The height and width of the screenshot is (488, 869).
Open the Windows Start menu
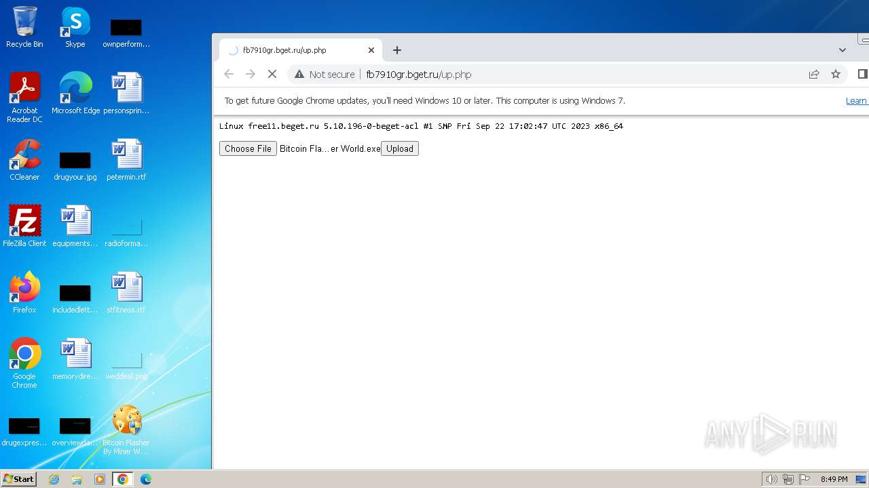point(18,479)
